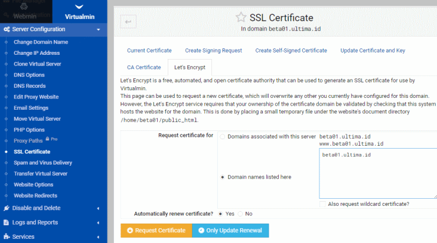Viewport: 437px width, 243px height.
Task: Collapse the Server Configuration section
Action: 99,29
